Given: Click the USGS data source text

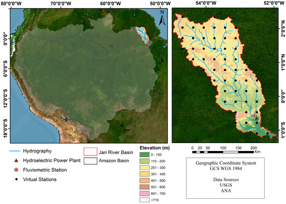Looking at the screenshot, I should [x=226, y=185].
